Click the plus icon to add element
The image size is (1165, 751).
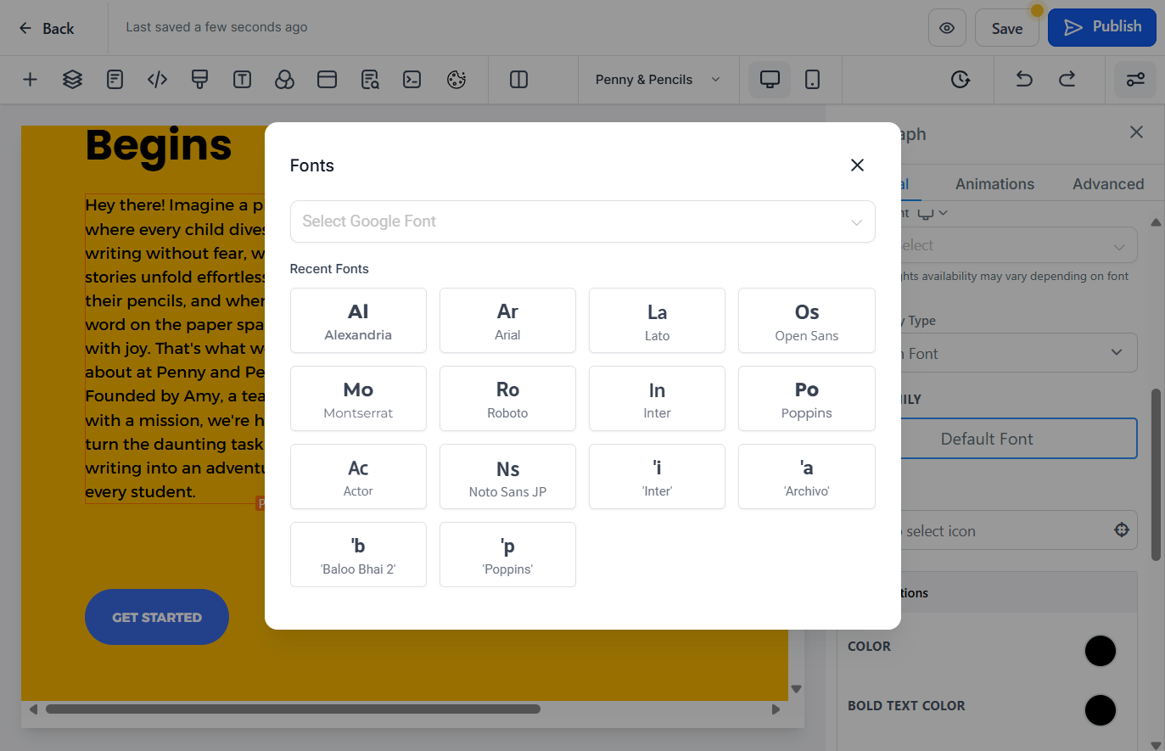(x=30, y=80)
